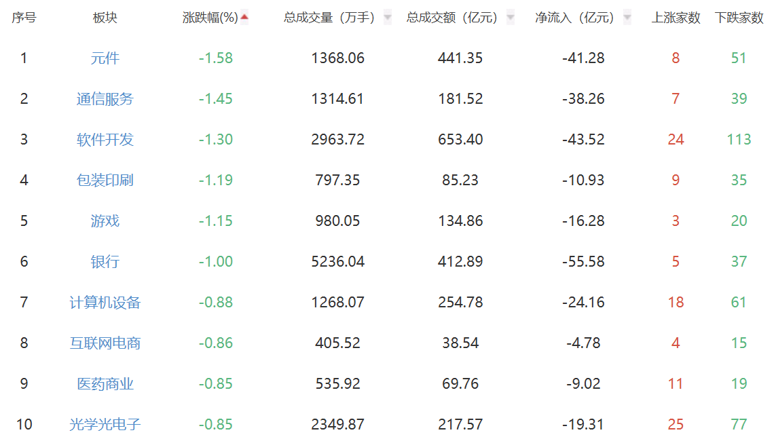Open the sort dropdown beside 总成交量（万手）
The height and width of the screenshot is (439, 776).
pyautogui.click(x=388, y=18)
